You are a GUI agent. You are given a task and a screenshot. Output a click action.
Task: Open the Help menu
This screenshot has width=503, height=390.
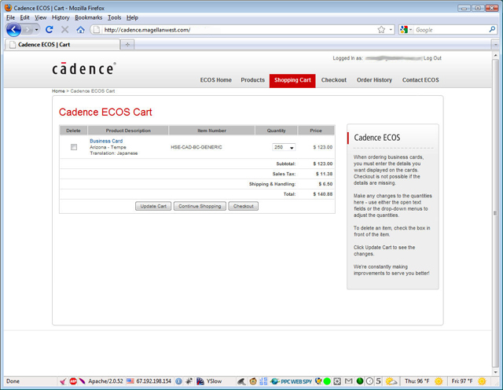point(132,17)
